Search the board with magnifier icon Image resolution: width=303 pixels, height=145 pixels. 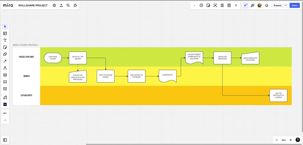tap(68, 5)
